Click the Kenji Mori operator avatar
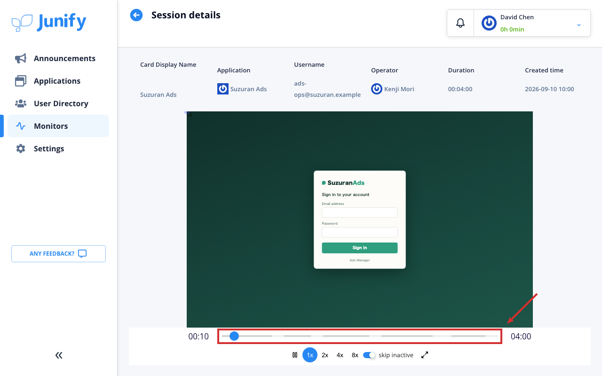This screenshot has width=602, height=376. 377,89
